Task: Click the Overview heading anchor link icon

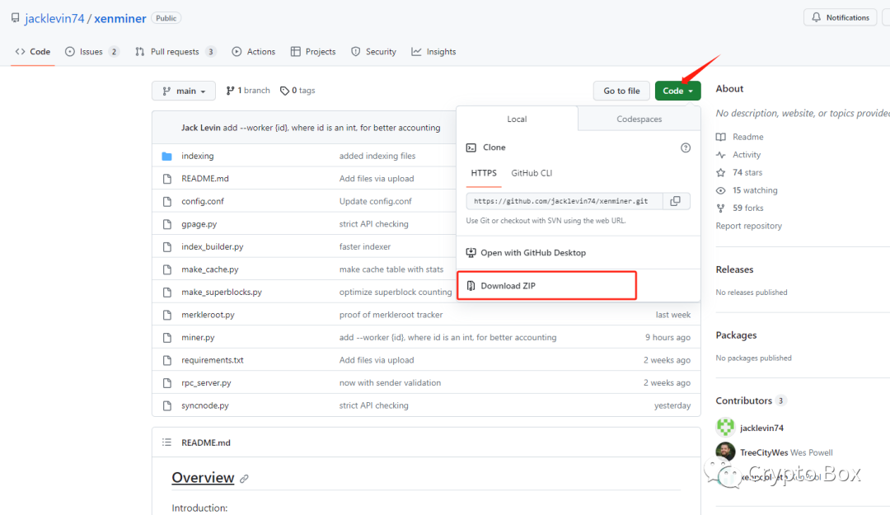Action: [x=244, y=479]
